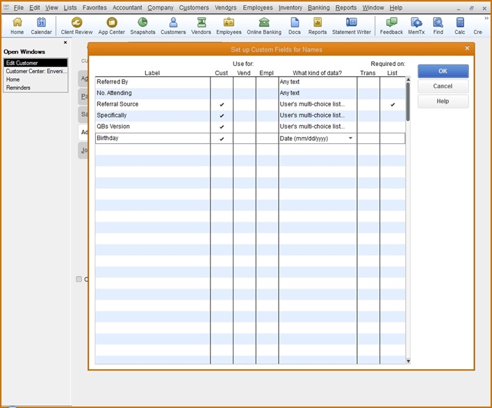Open the Company menu
Viewport: 492px width, 408px height.
click(161, 8)
